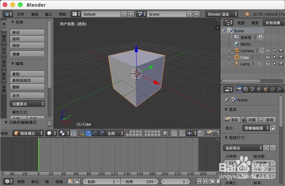Open the screen layout browse icon

point(76,14)
